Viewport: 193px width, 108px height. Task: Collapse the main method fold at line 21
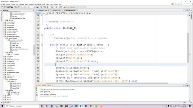click(42, 45)
